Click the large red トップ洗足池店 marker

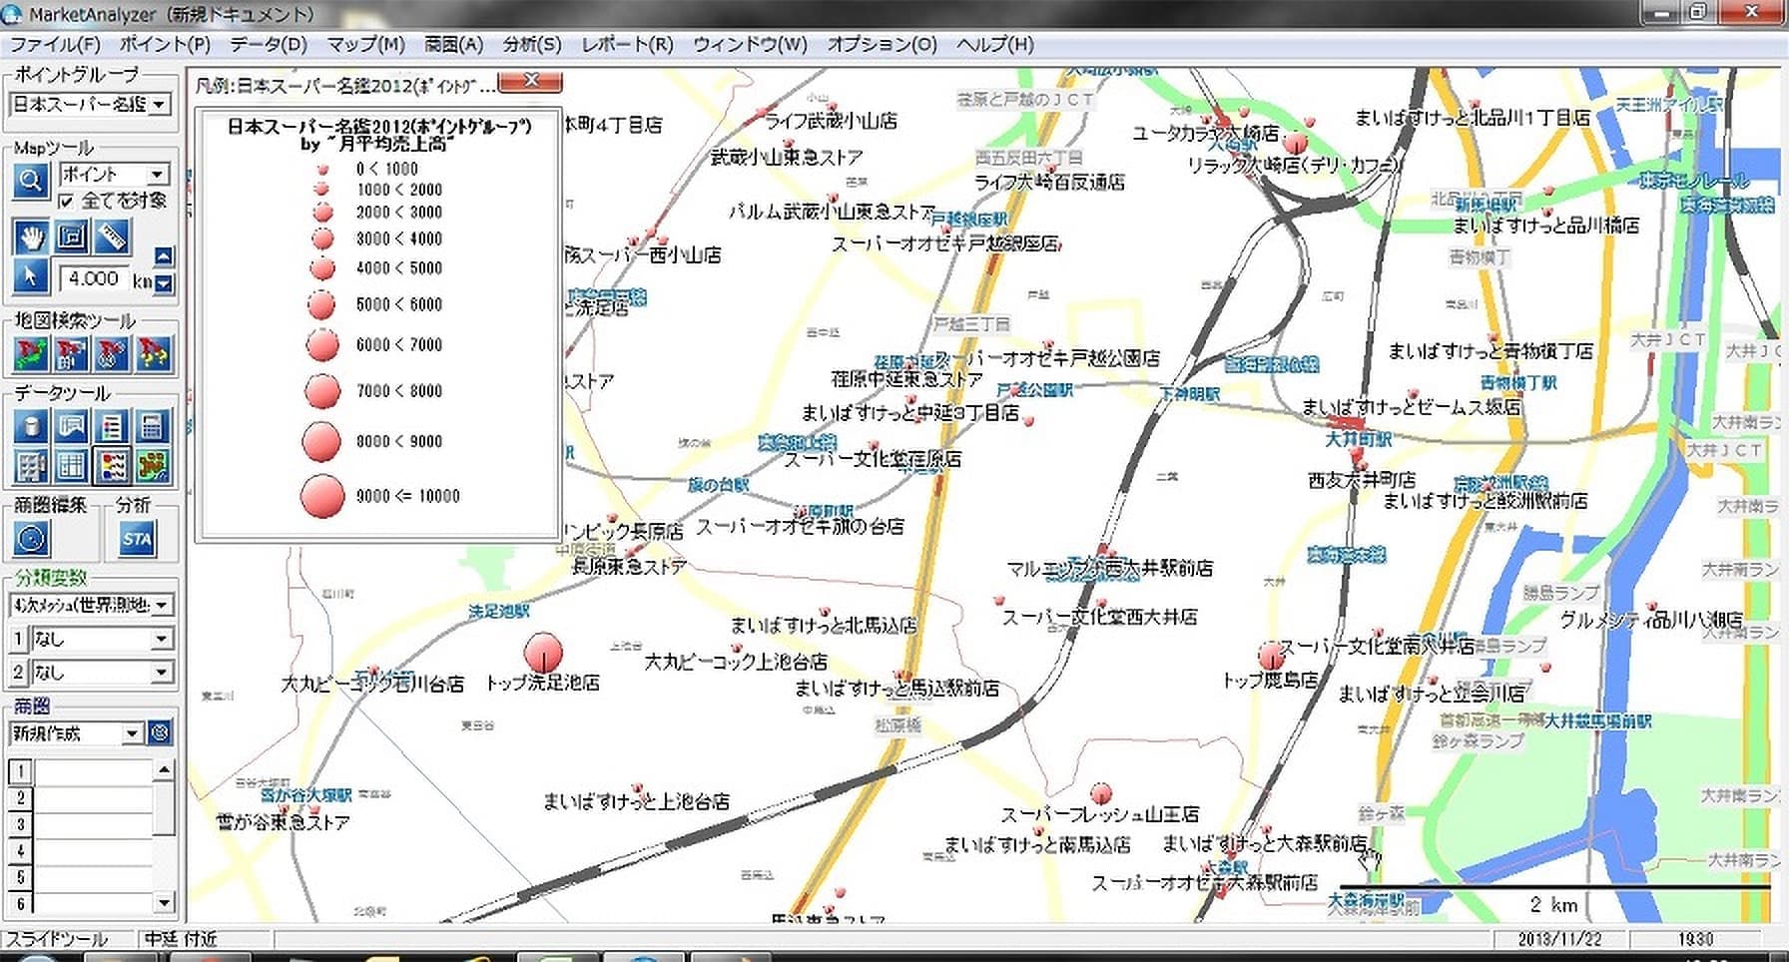tap(543, 653)
